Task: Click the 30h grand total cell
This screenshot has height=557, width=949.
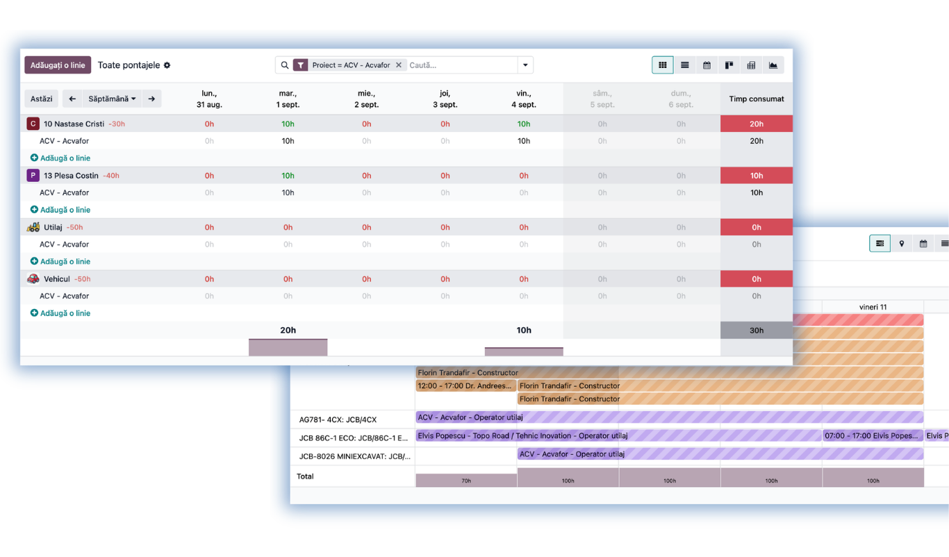Action: (x=757, y=331)
